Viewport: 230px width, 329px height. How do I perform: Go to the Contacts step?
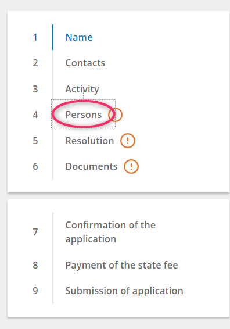click(85, 63)
